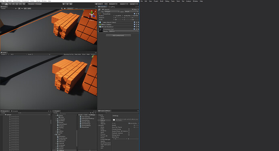
Task: Select the Move tool in the toolbar
Action: [6, 4]
